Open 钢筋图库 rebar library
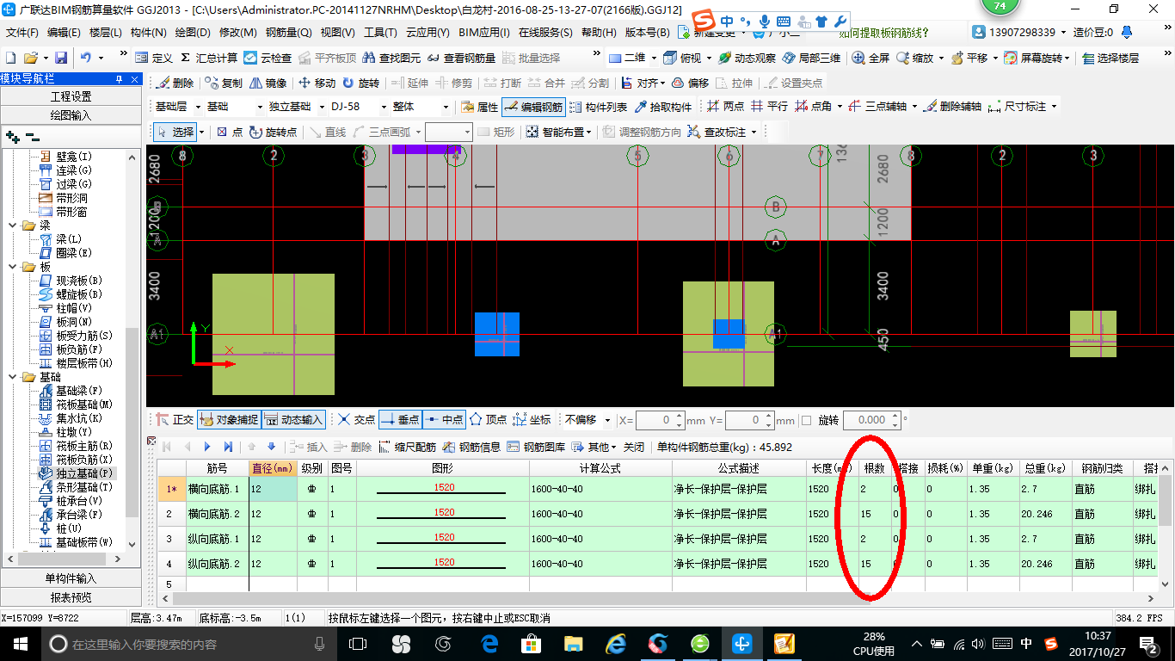Image resolution: width=1175 pixels, height=661 pixels. point(537,447)
